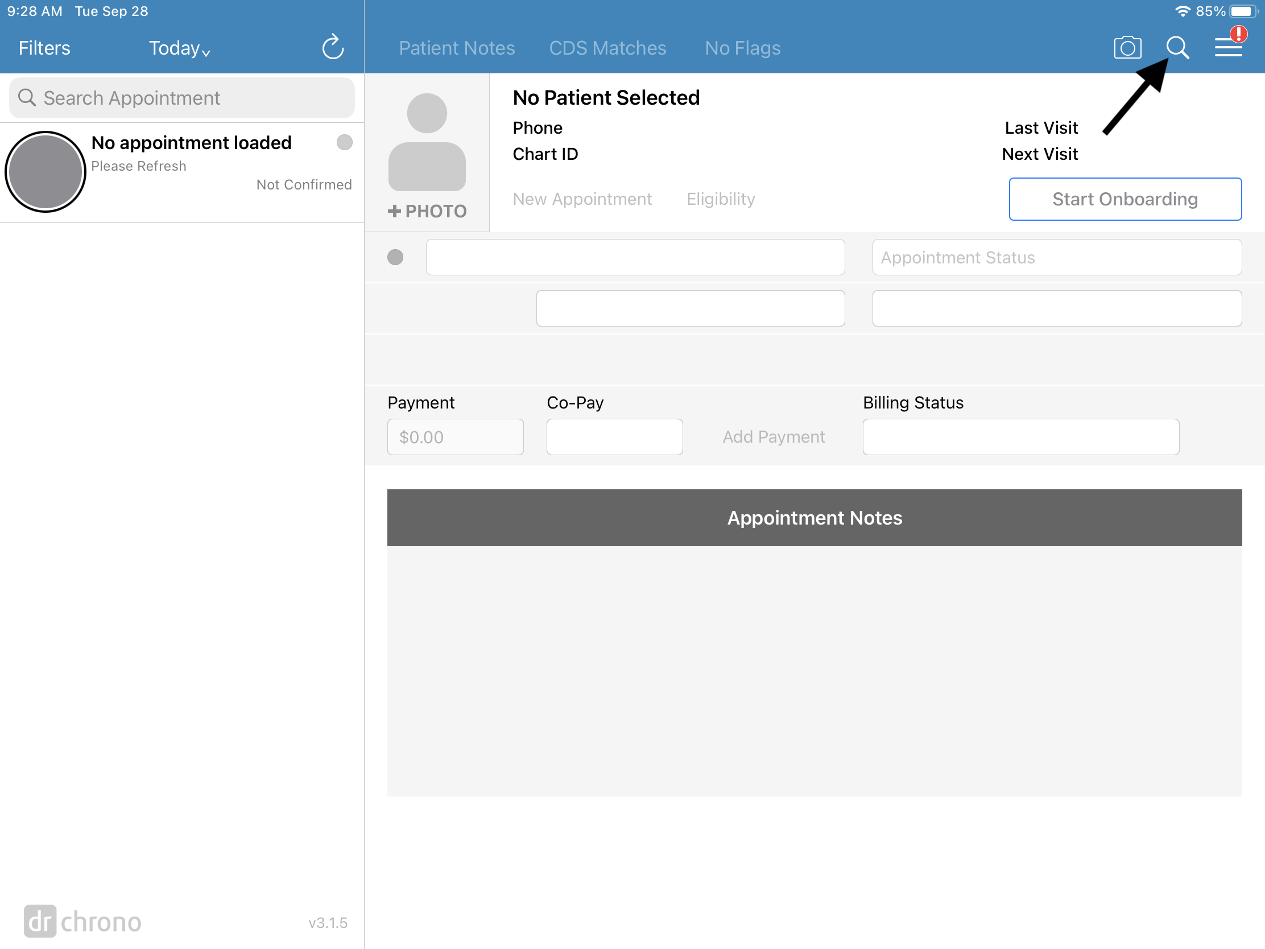This screenshot has height=949, width=1265.
Task: Select the No appointment loaded row
Action: click(x=182, y=172)
